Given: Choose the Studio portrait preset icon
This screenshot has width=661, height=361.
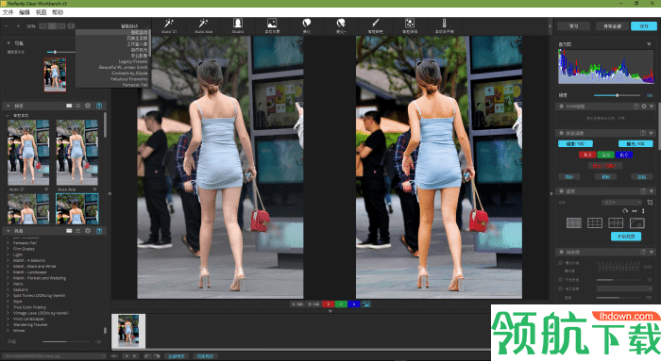Looking at the screenshot, I should (238, 25).
